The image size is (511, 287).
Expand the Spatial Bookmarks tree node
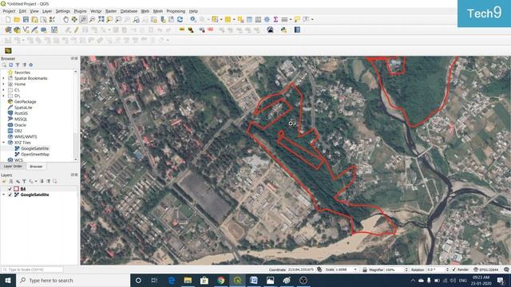click(3, 78)
